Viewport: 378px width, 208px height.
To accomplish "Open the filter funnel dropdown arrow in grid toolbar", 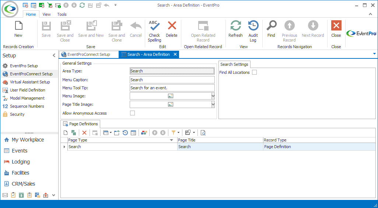I will pyautogui.click(x=178, y=133).
